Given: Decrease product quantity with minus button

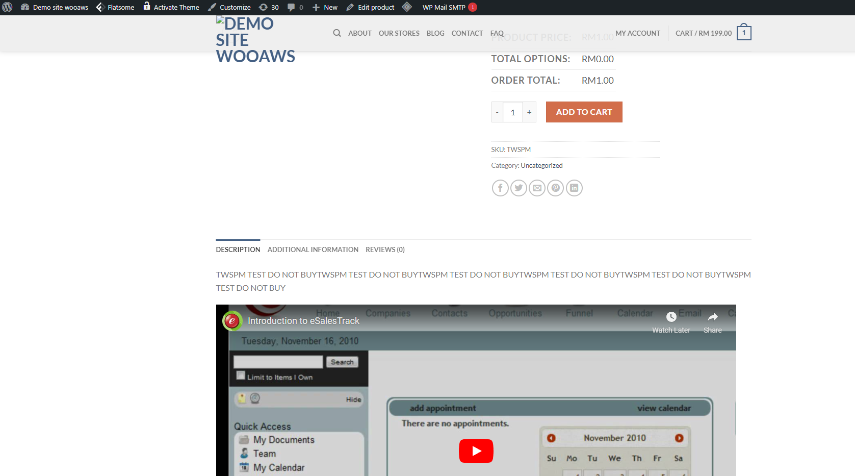Looking at the screenshot, I should tap(497, 112).
